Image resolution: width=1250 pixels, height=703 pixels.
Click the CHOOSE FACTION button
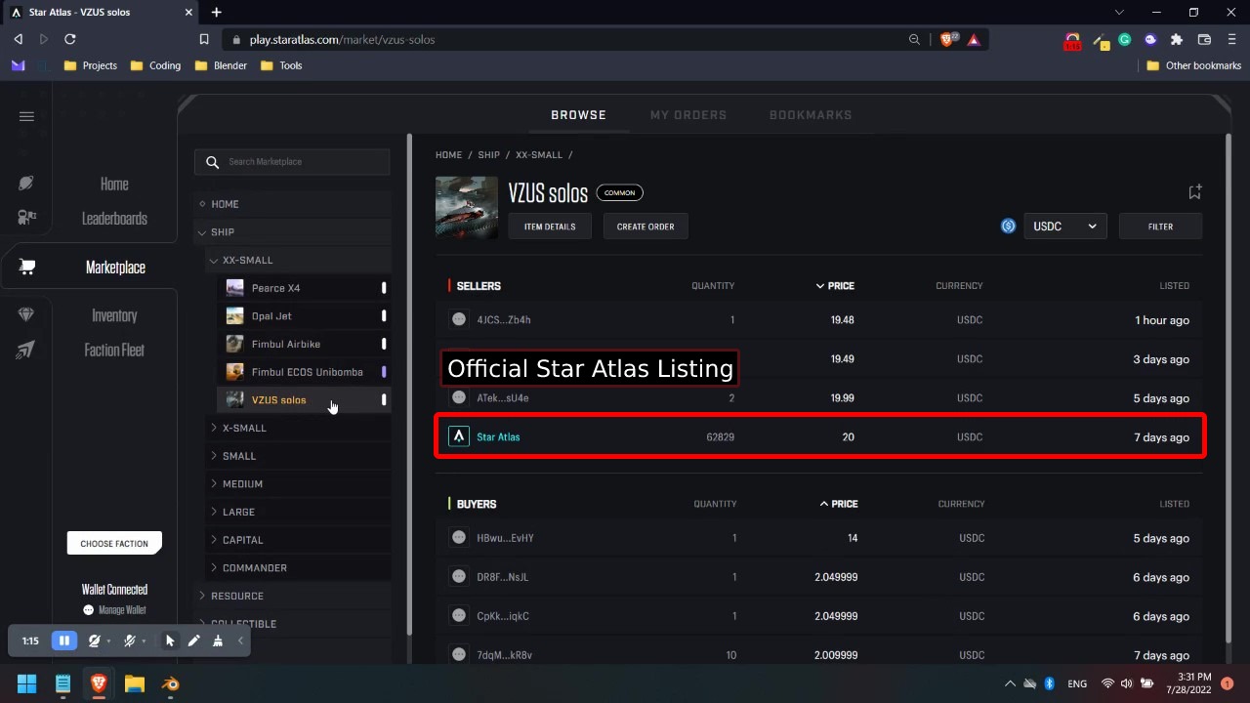click(x=114, y=544)
